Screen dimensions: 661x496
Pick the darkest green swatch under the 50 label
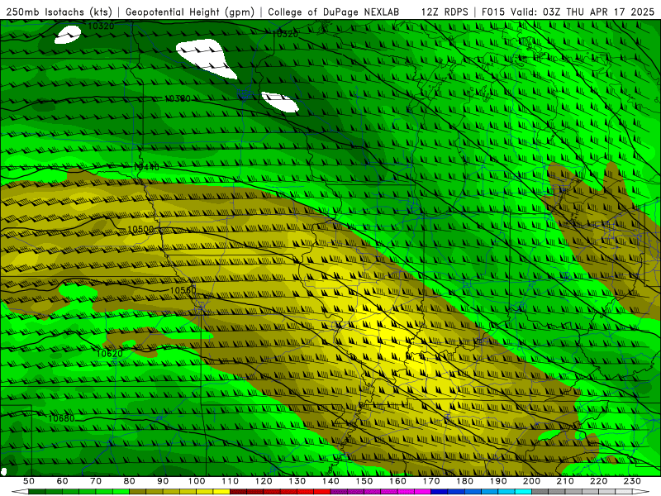pos(37,492)
